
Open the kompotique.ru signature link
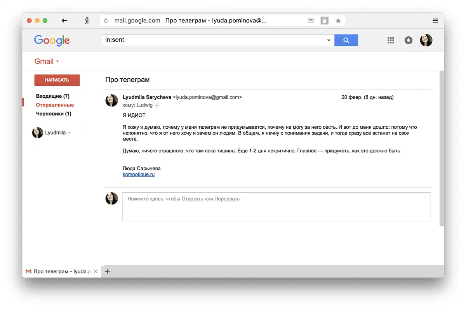click(139, 174)
